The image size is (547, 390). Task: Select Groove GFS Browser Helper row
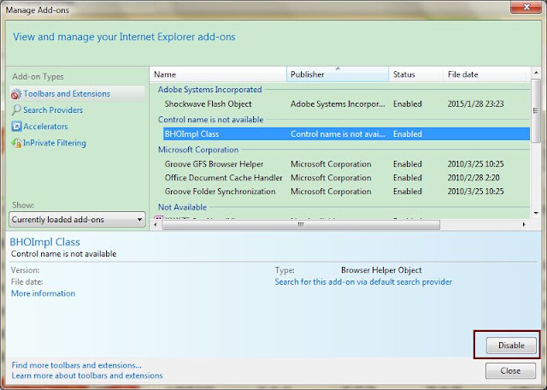(x=346, y=164)
